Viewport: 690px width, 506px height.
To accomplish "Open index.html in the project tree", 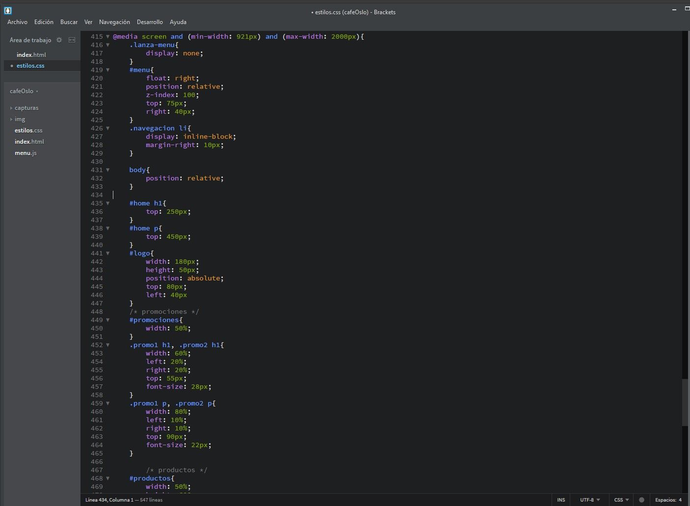I will point(29,142).
